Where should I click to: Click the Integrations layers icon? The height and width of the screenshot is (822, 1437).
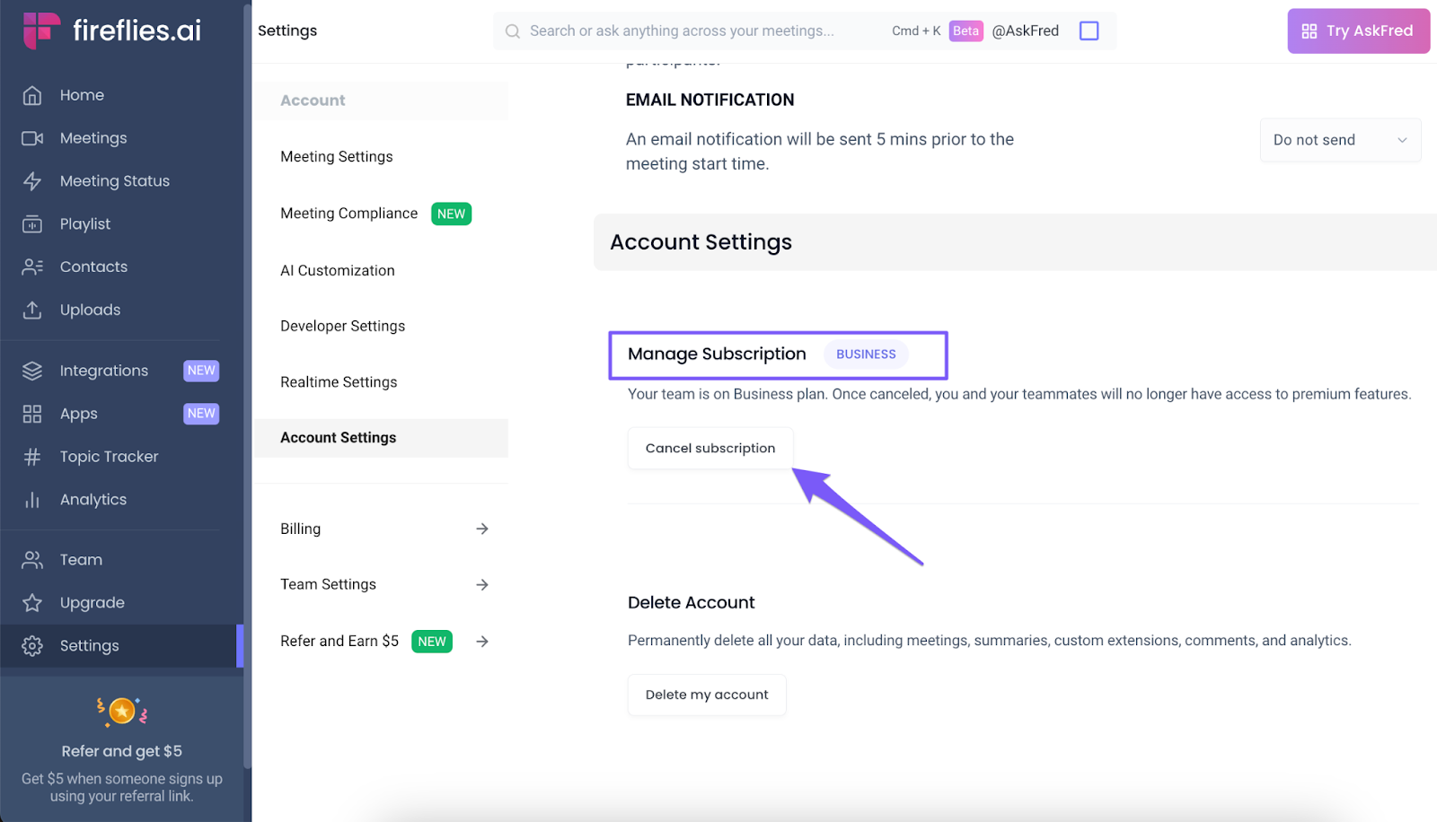pyautogui.click(x=32, y=371)
